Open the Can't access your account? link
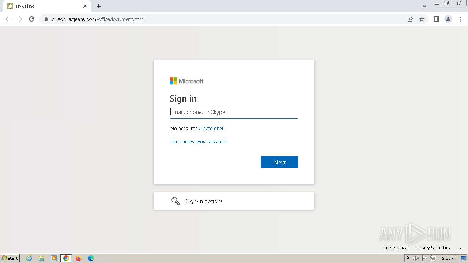Screen dimensions: 468x263 tap(199, 142)
